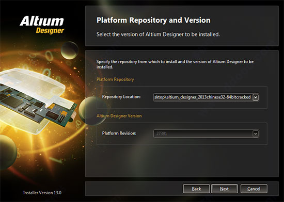The image size is (284, 202).
Task: Click the Repository Location label
Action: (121, 97)
